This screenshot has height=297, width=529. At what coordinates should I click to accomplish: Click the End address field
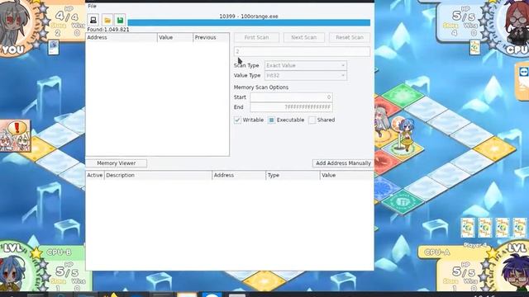coord(291,107)
